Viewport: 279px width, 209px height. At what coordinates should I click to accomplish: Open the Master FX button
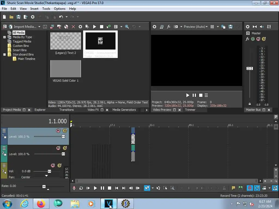coord(247,39)
